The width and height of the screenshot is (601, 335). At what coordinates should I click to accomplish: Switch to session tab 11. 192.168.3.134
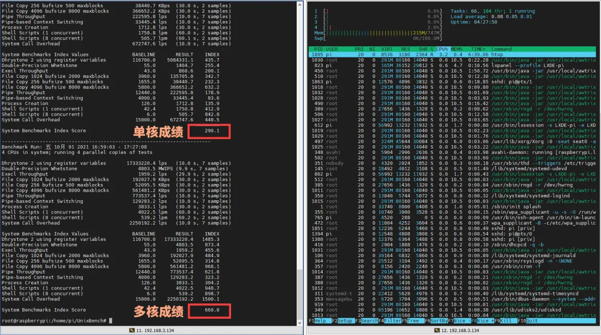tap(152, 330)
